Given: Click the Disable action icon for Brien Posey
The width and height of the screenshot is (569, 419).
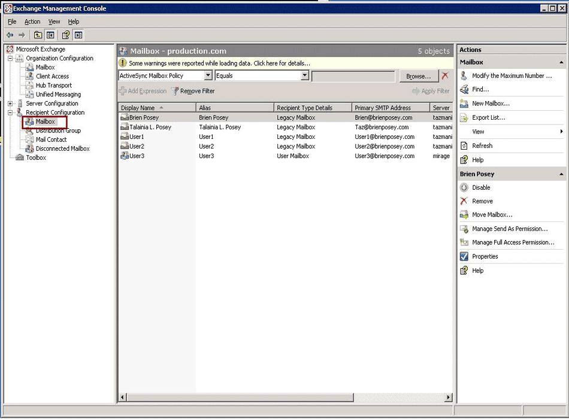Looking at the screenshot, I should click(464, 187).
